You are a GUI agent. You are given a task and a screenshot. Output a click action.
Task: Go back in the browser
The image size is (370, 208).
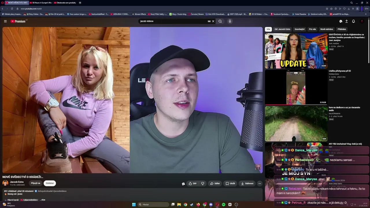click(3, 9)
